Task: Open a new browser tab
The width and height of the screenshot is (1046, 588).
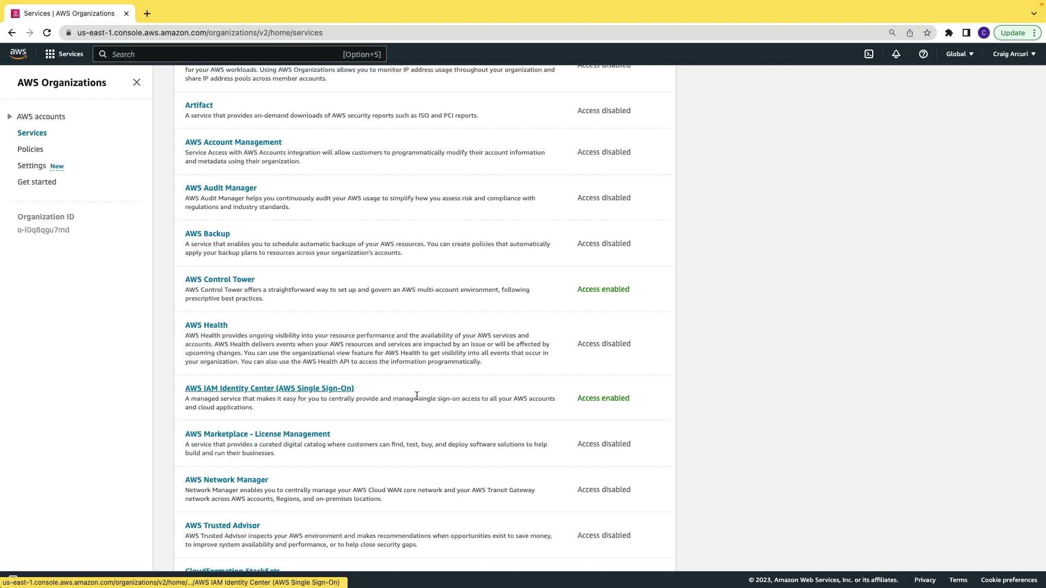Action: click(x=147, y=14)
